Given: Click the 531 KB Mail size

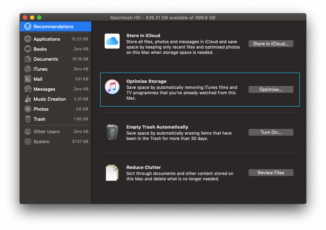Looking at the screenshot, I should 82,79.
